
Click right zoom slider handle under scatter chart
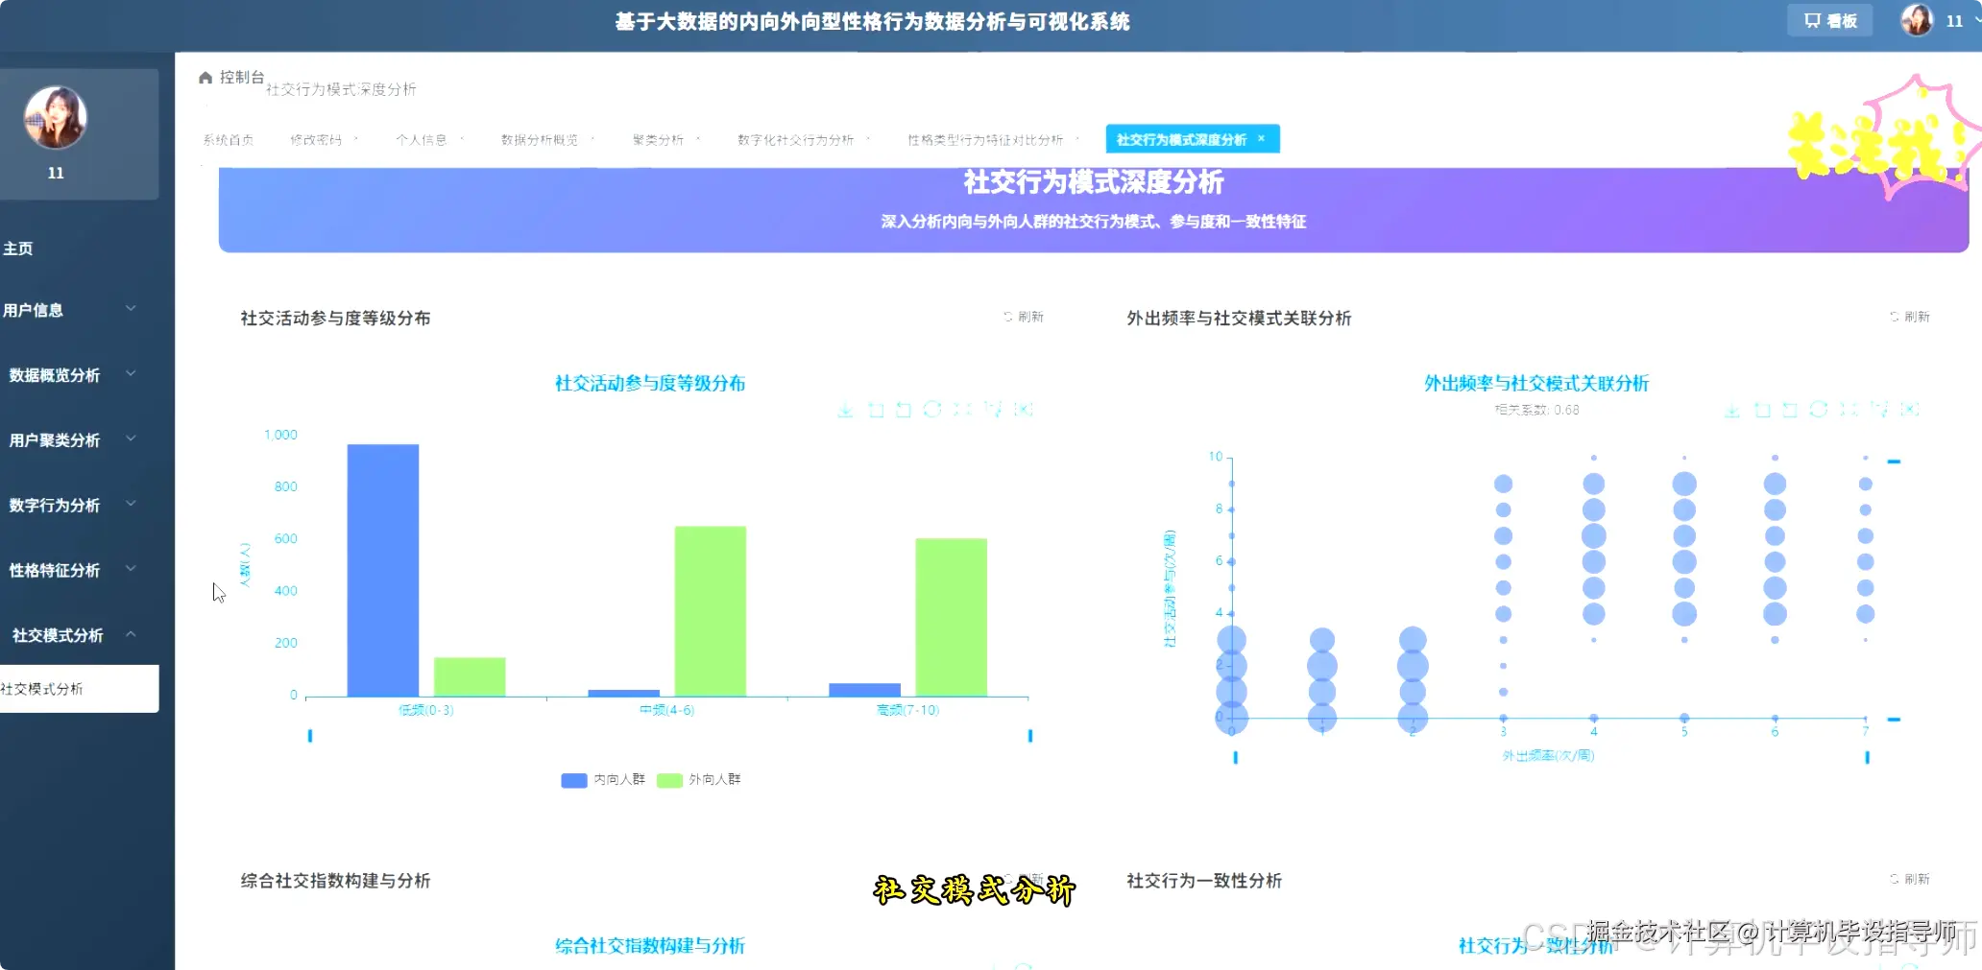[1868, 758]
